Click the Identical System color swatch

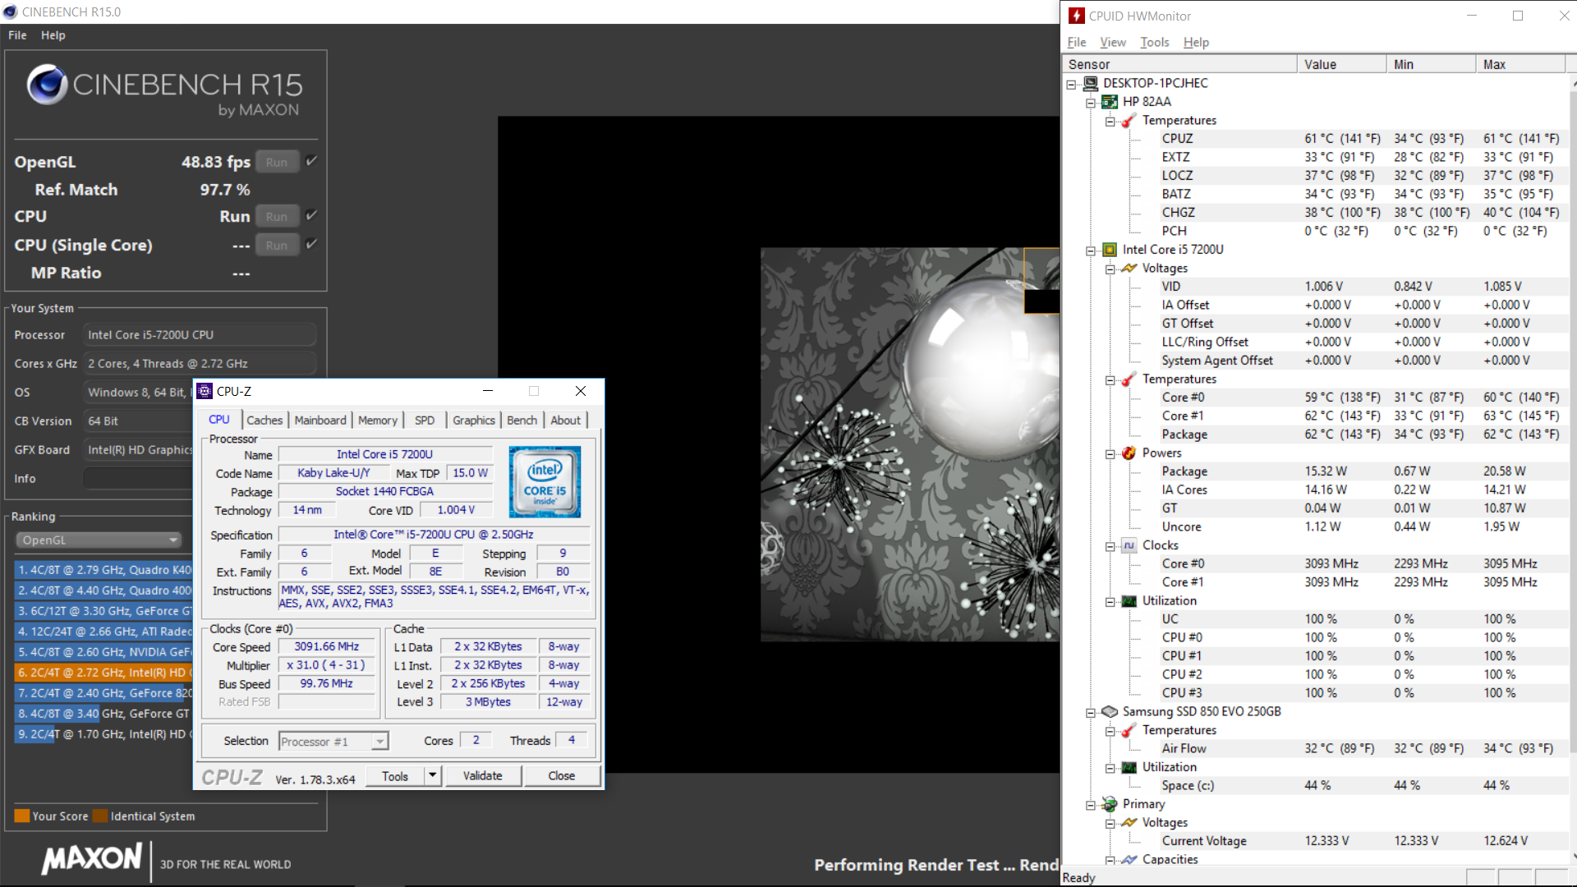click(100, 816)
